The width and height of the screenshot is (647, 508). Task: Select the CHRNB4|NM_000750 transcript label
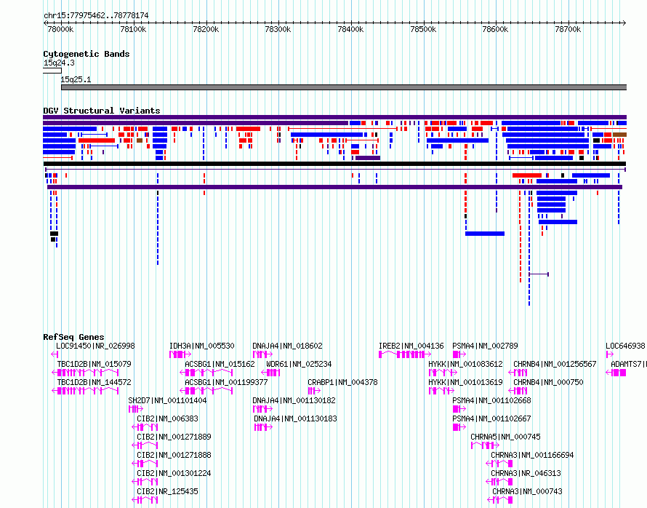pyautogui.click(x=548, y=382)
